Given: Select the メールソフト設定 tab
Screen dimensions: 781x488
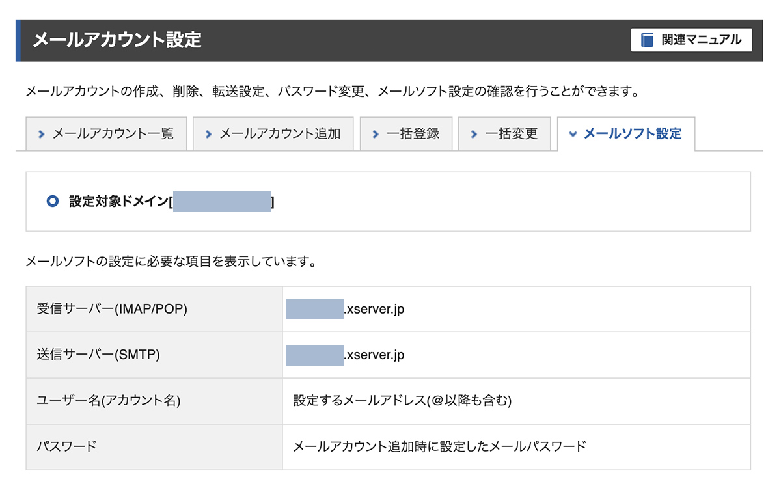Looking at the screenshot, I should 626,134.
